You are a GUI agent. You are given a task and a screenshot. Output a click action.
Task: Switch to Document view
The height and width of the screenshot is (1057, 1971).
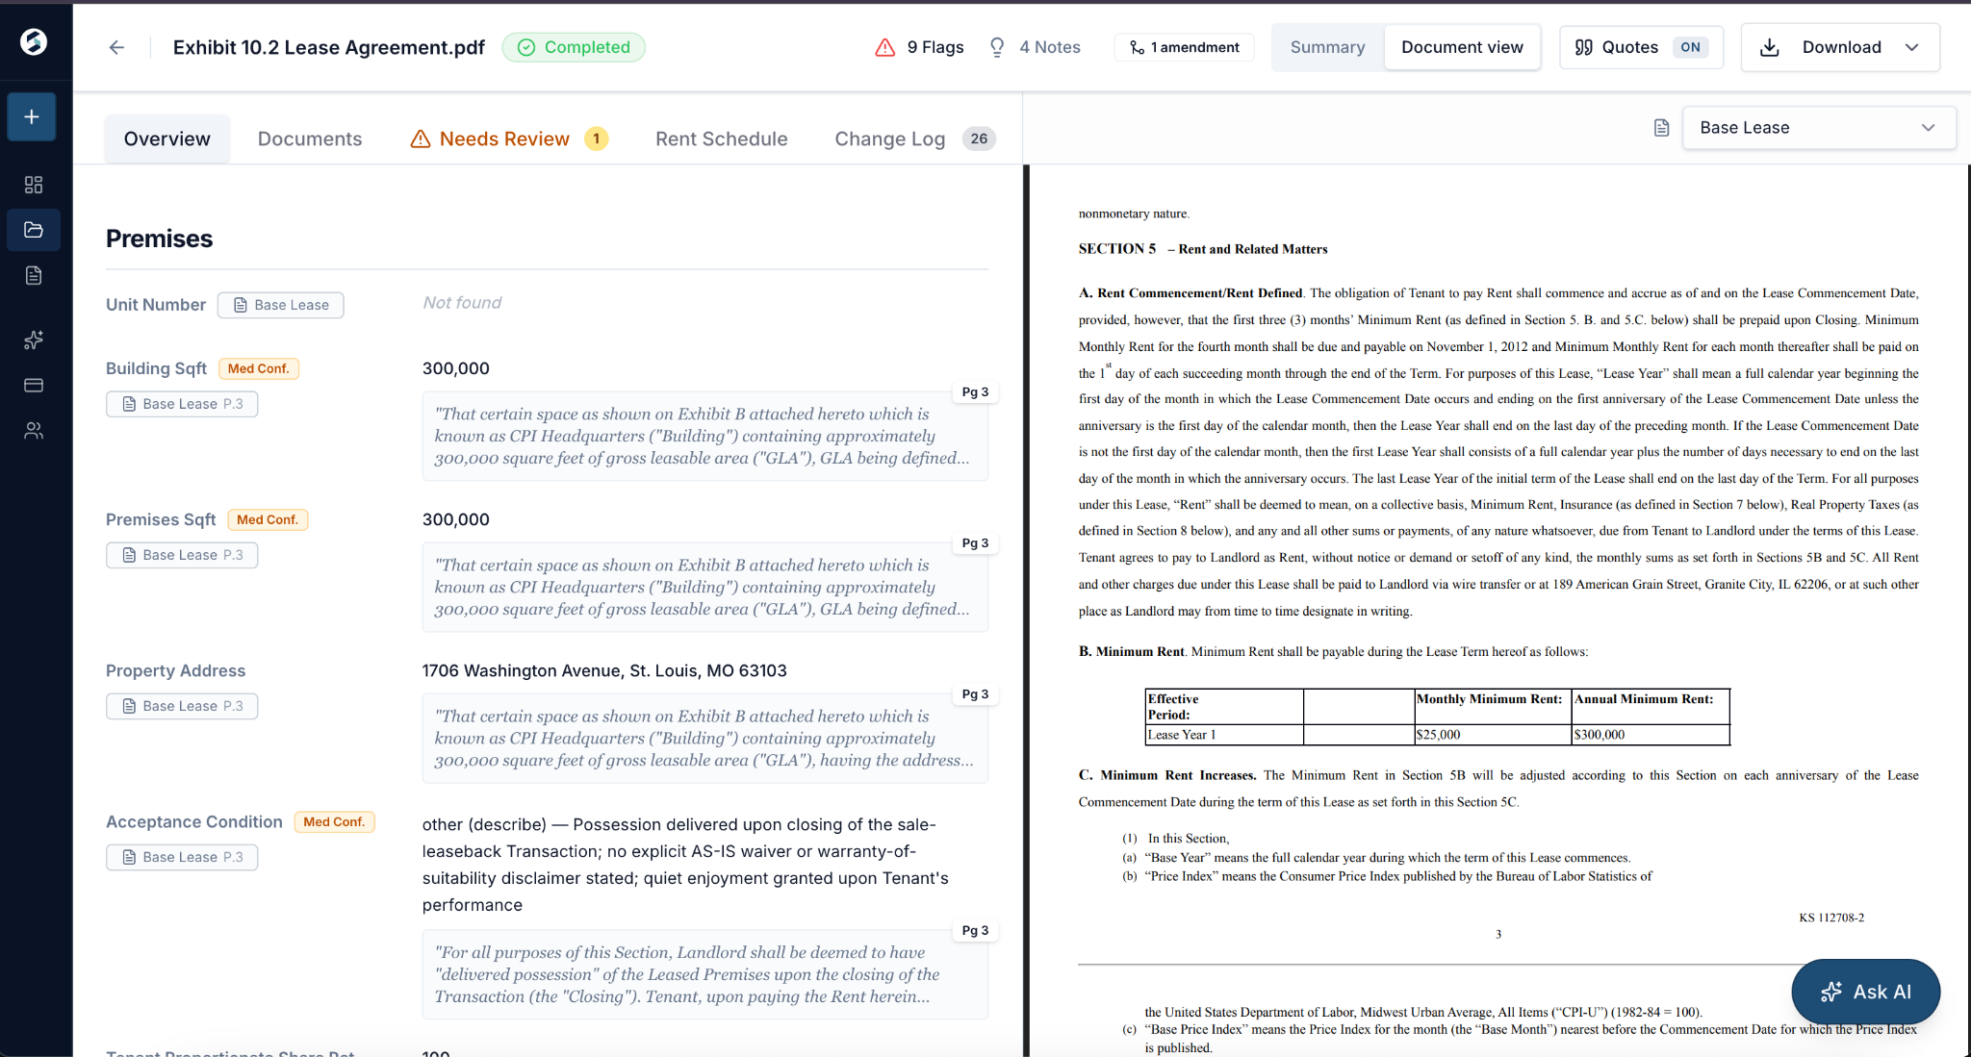point(1462,47)
